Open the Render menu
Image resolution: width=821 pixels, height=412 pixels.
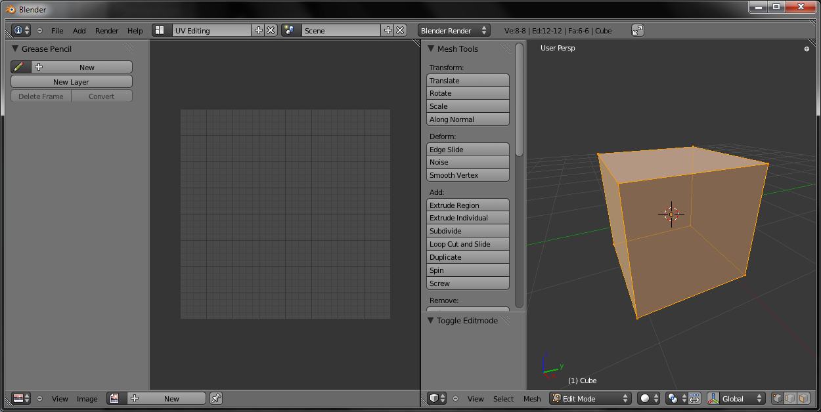coord(106,31)
